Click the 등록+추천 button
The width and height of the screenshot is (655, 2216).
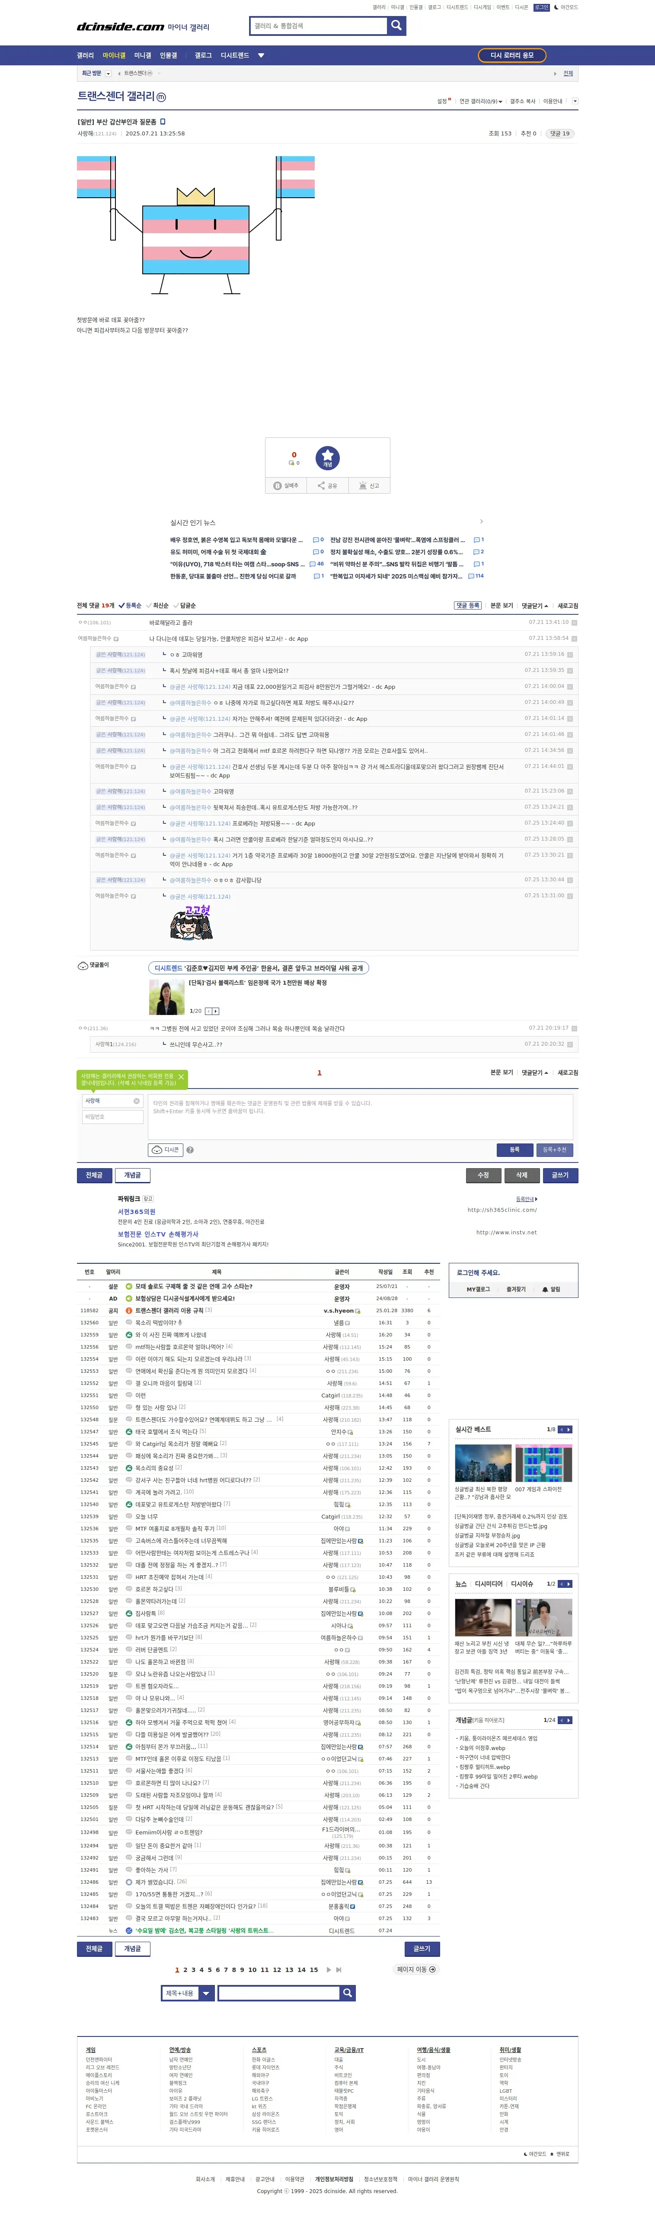click(554, 1149)
